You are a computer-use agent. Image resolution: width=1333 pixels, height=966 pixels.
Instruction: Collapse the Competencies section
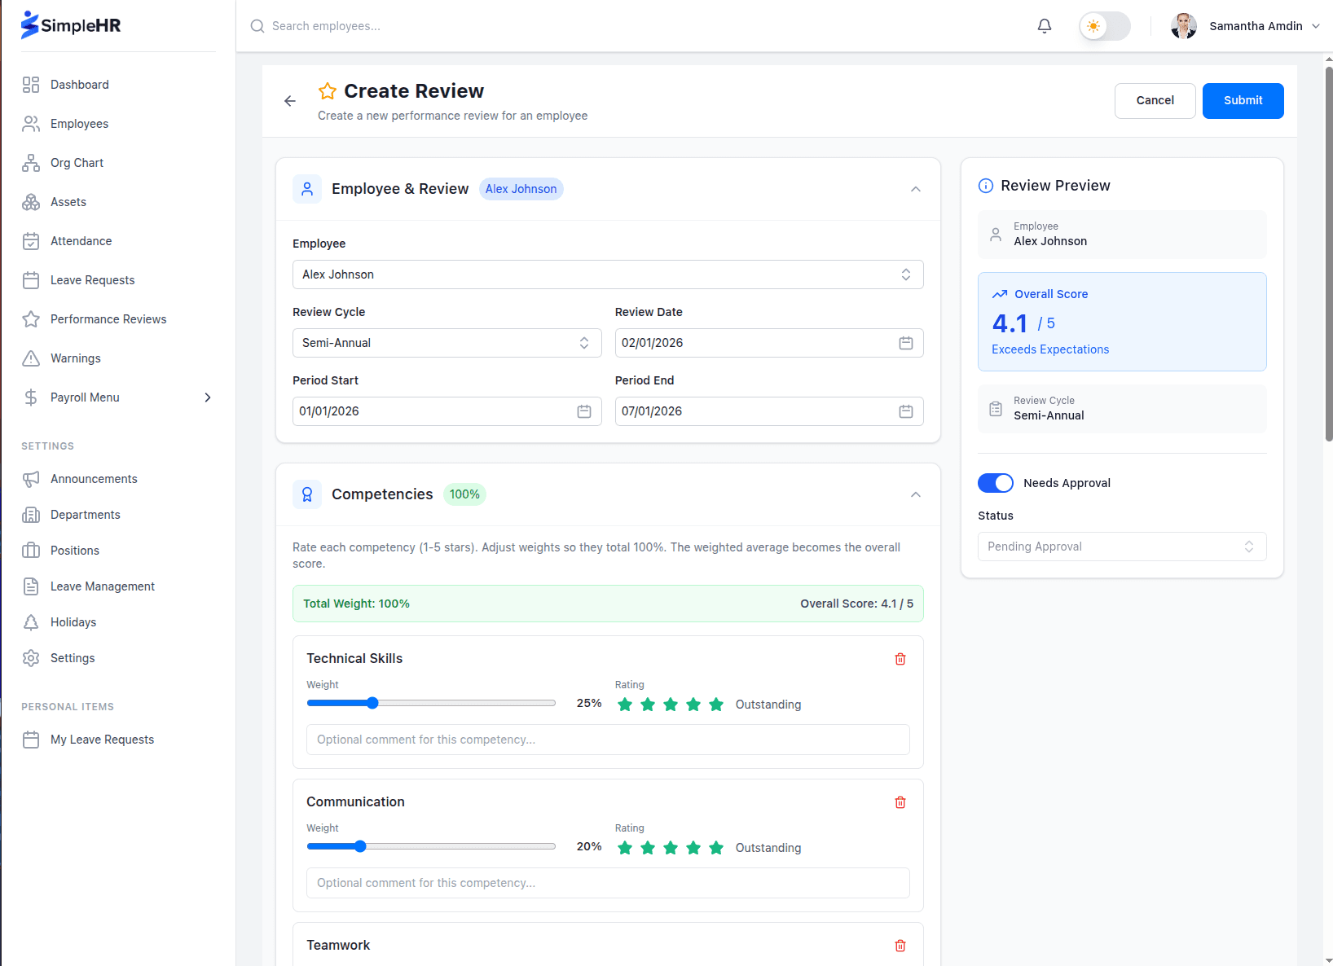(915, 494)
